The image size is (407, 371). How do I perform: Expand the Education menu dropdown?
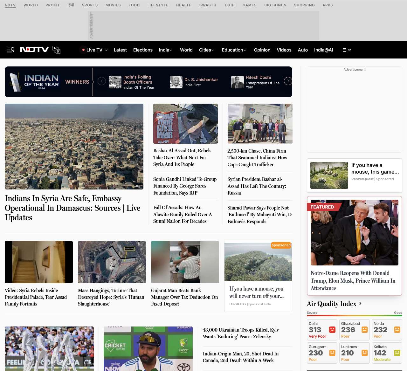click(x=245, y=50)
